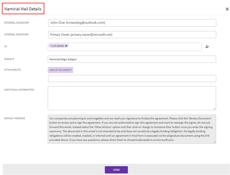Click the Internal Signatory label
The height and width of the screenshot is (175, 230).
[16, 35]
